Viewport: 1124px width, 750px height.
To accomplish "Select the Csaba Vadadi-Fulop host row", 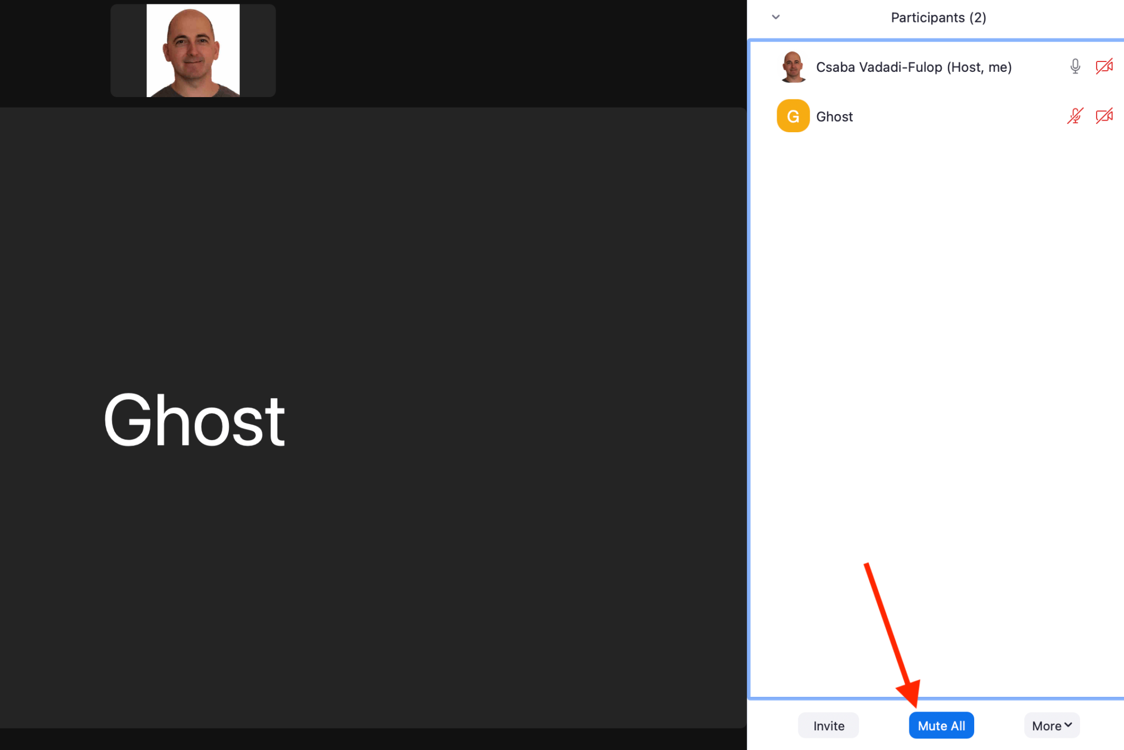I will (933, 66).
